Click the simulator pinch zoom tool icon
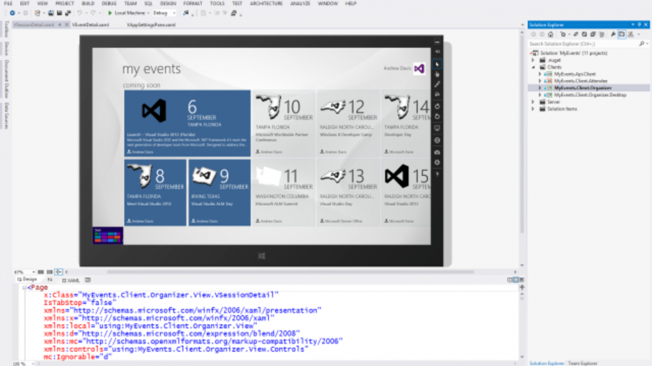 tap(437, 84)
